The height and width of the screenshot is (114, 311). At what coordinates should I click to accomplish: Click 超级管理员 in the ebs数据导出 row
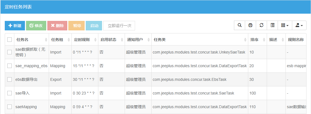[136, 79]
